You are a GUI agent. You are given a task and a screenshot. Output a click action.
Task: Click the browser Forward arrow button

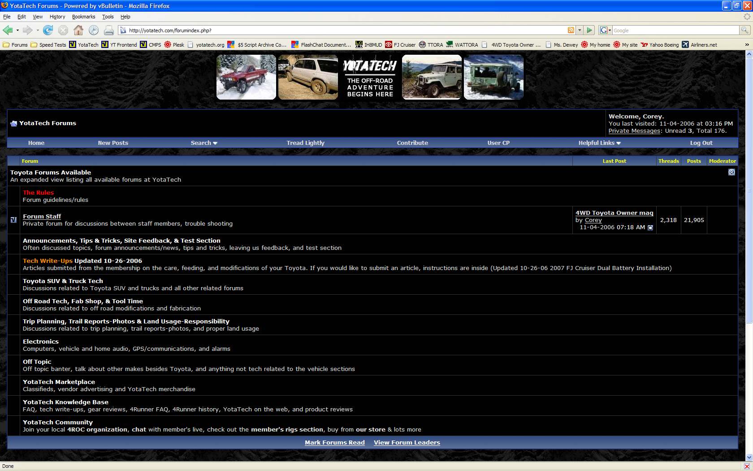coord(27,30)
